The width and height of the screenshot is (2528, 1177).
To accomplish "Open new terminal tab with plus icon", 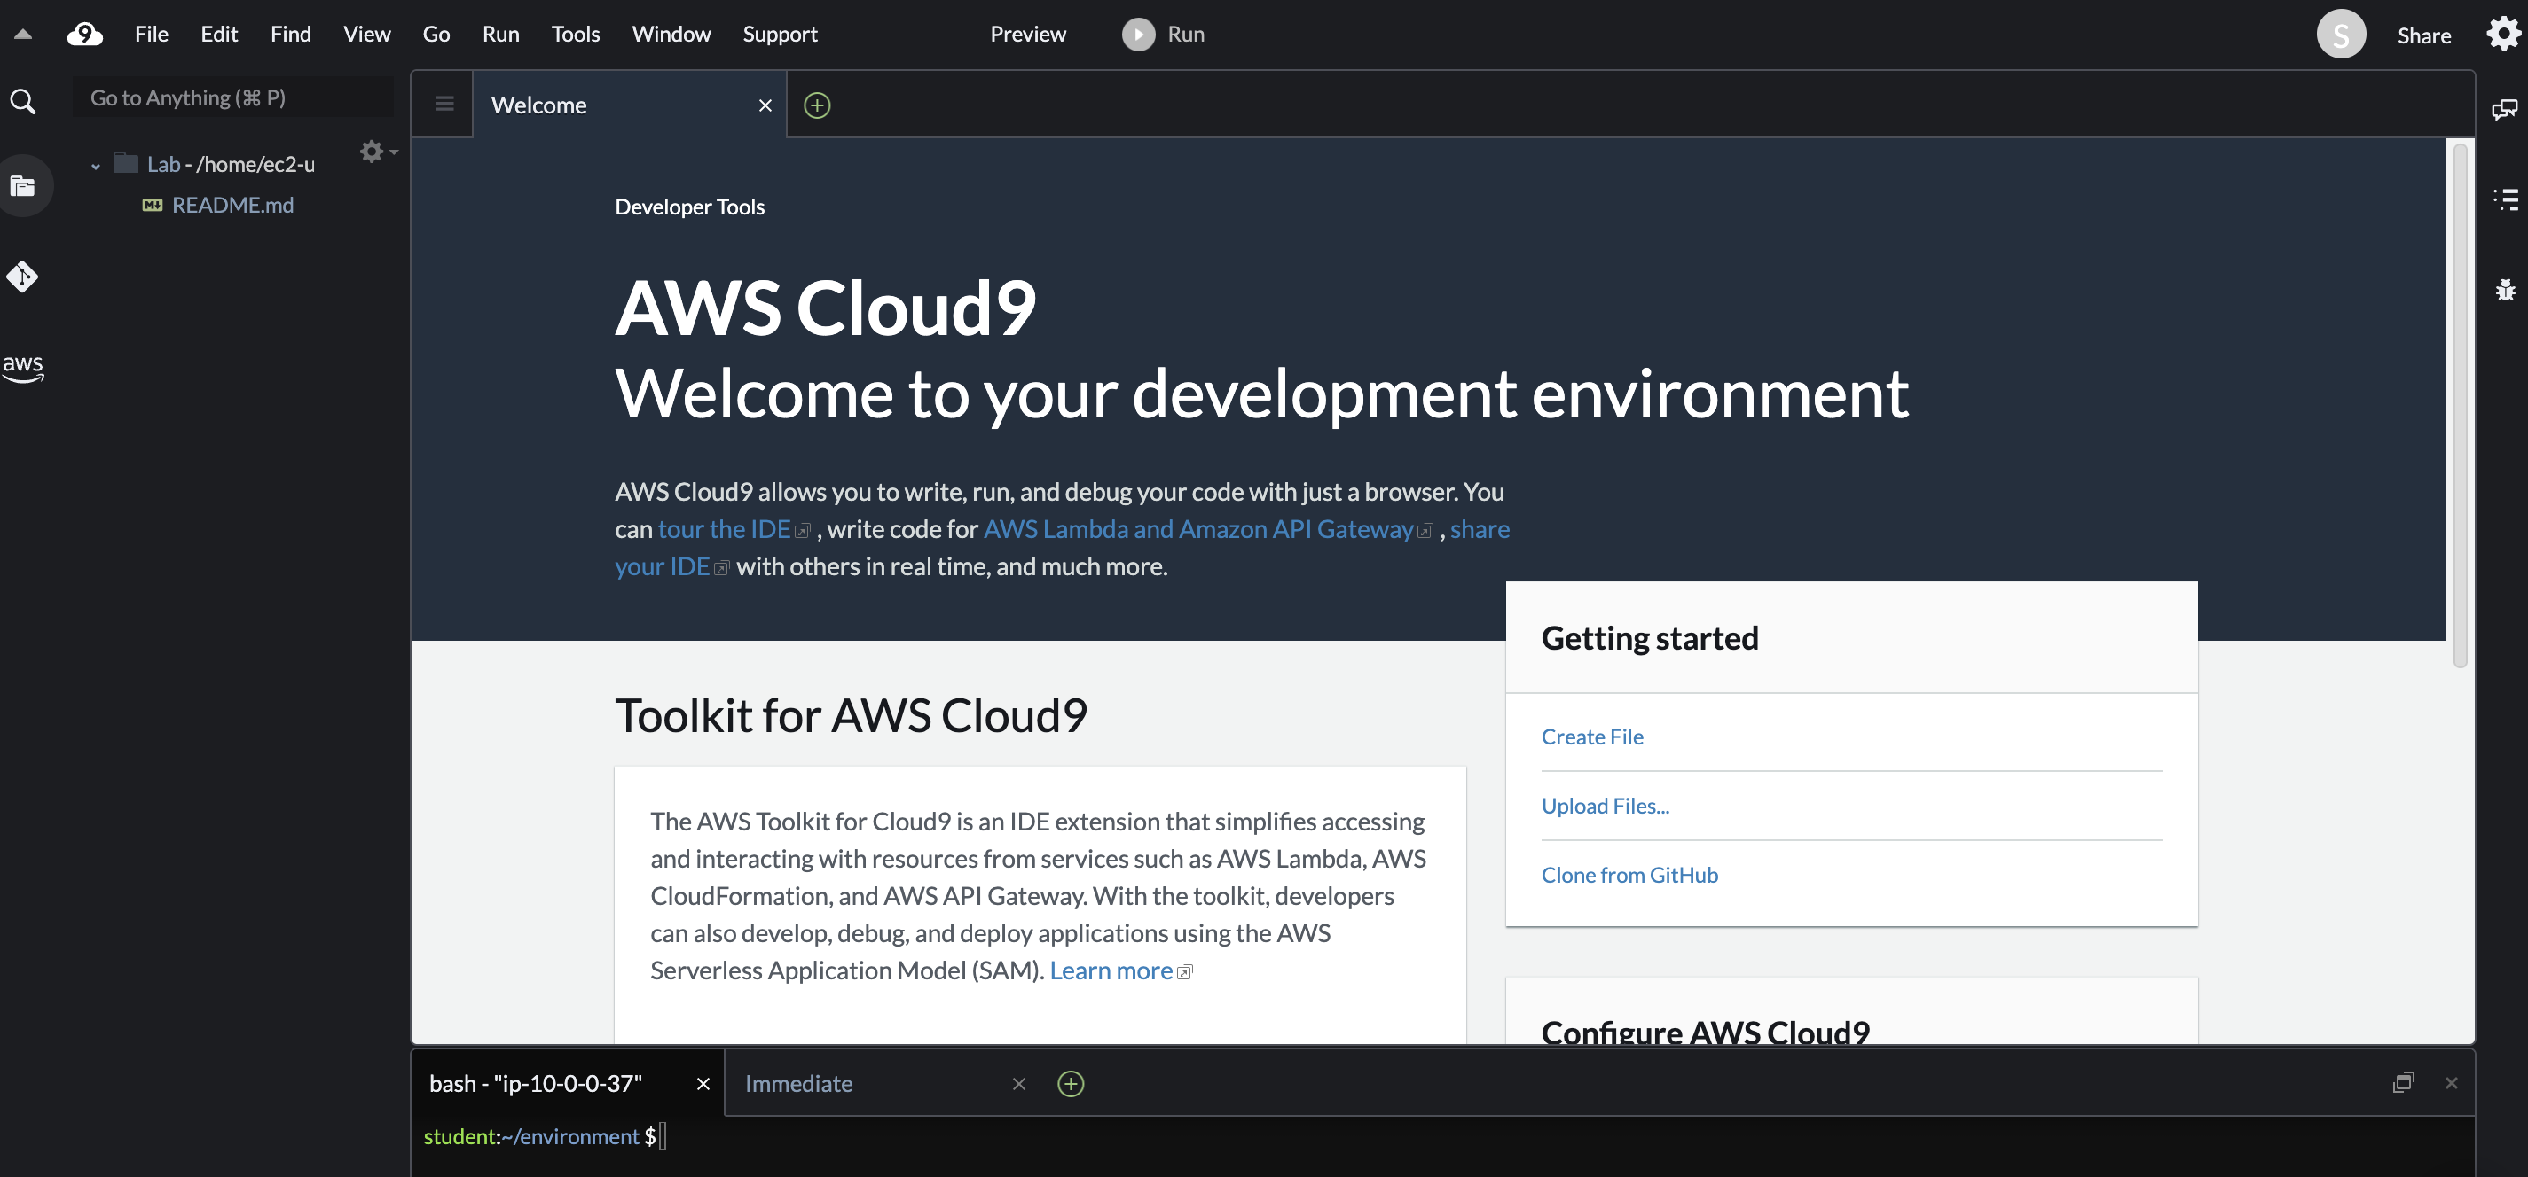I will 1070,1083.
